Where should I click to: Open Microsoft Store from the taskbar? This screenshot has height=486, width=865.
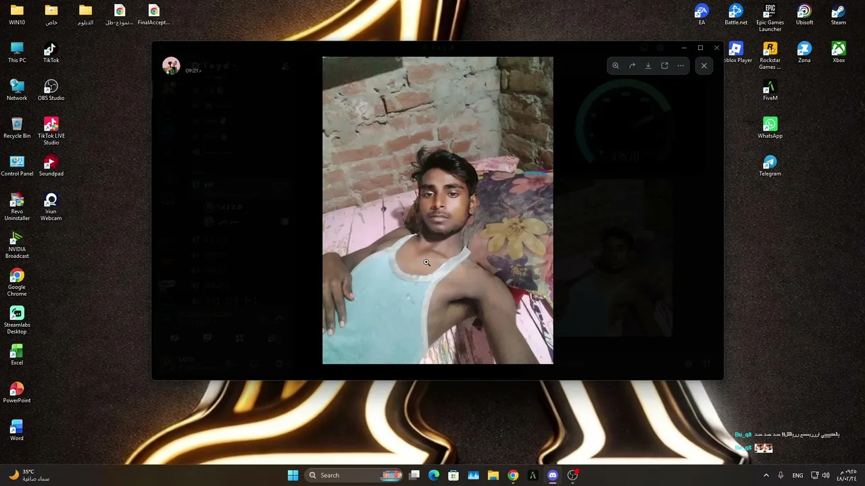(453, 475)
